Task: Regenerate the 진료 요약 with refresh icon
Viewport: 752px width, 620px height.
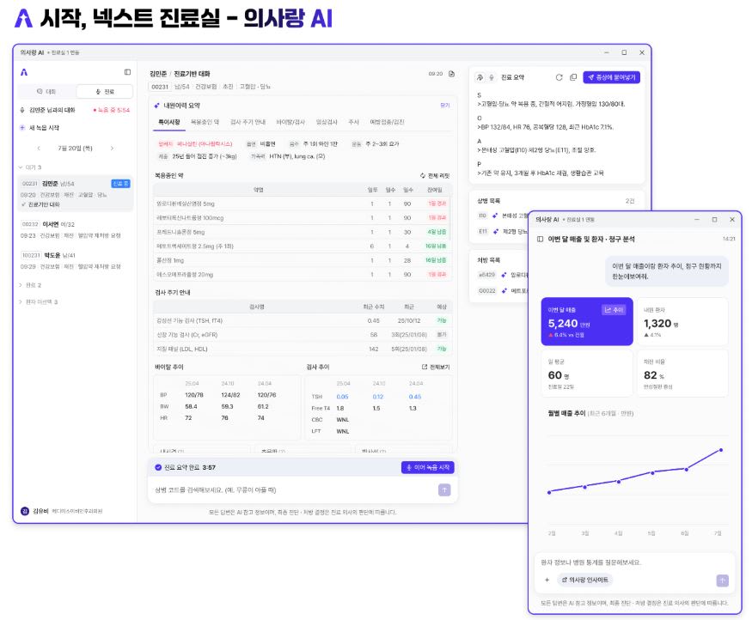Action: pos(559,77)
